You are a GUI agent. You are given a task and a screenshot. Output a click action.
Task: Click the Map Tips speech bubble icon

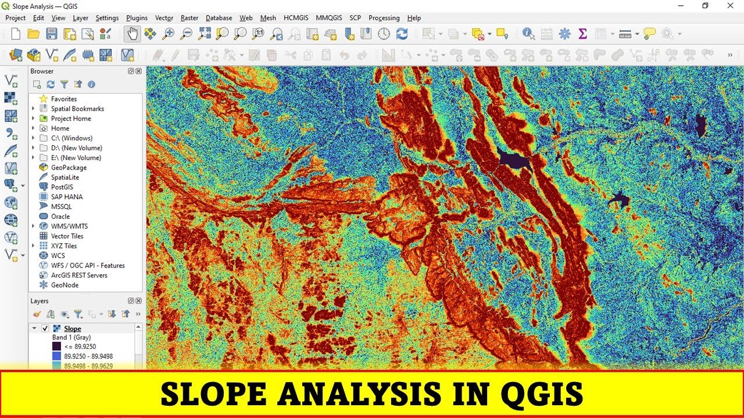point(650,34)
